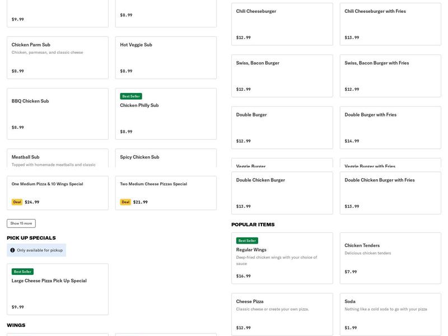This screenshot has width=448, height=336.
Task: Open the Chicken Philly Sub item
Action: [166, 115]
